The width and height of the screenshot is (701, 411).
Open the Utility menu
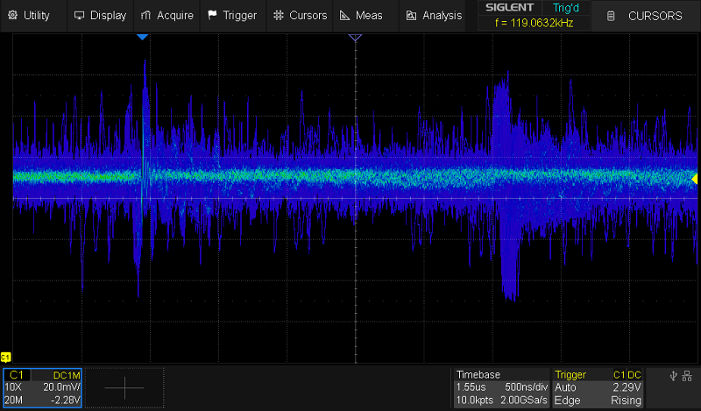click(x=30, y=15)
